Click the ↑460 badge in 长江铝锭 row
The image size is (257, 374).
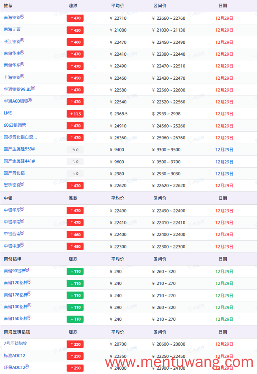pyautogui.click(x=75, y=42)
